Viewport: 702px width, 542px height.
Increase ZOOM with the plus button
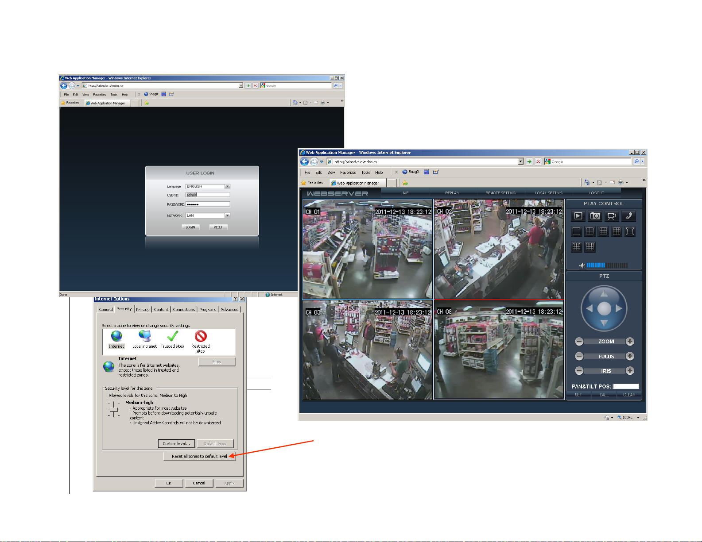click(630, 342)
